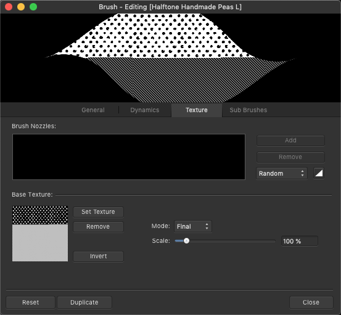Click the Scale percentage input field
The image size is (341, 315).
(300, 241)
